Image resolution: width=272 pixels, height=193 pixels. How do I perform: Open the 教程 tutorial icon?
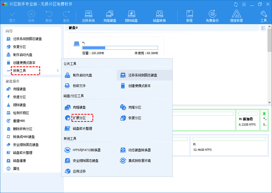click(x=189, y=16)
